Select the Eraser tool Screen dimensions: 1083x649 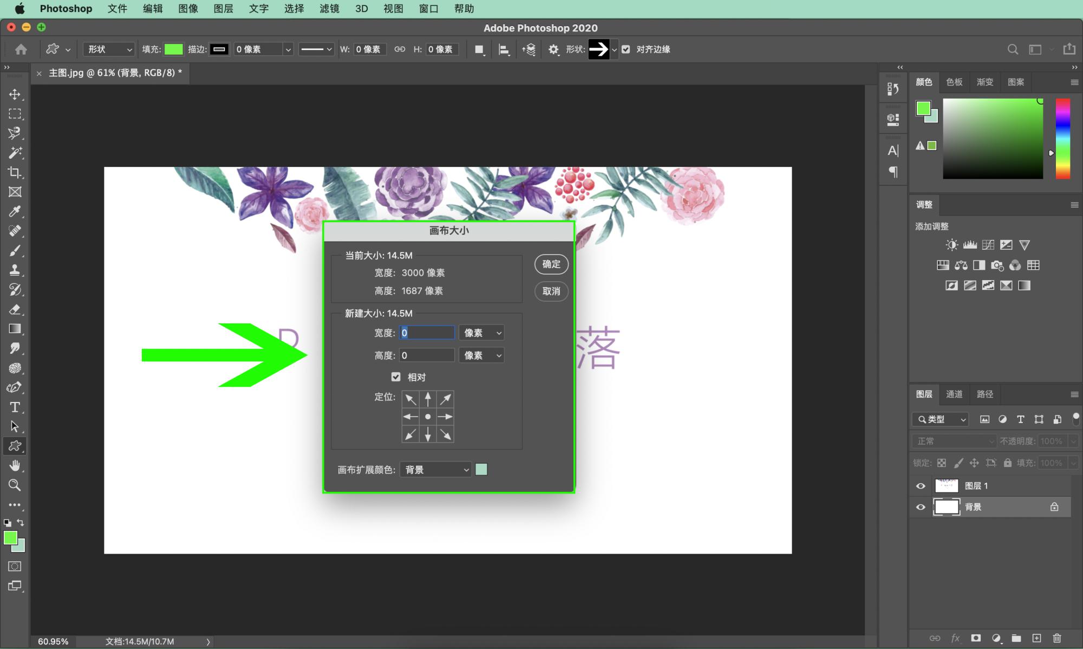pyautogui.click(x=15, y=308)
